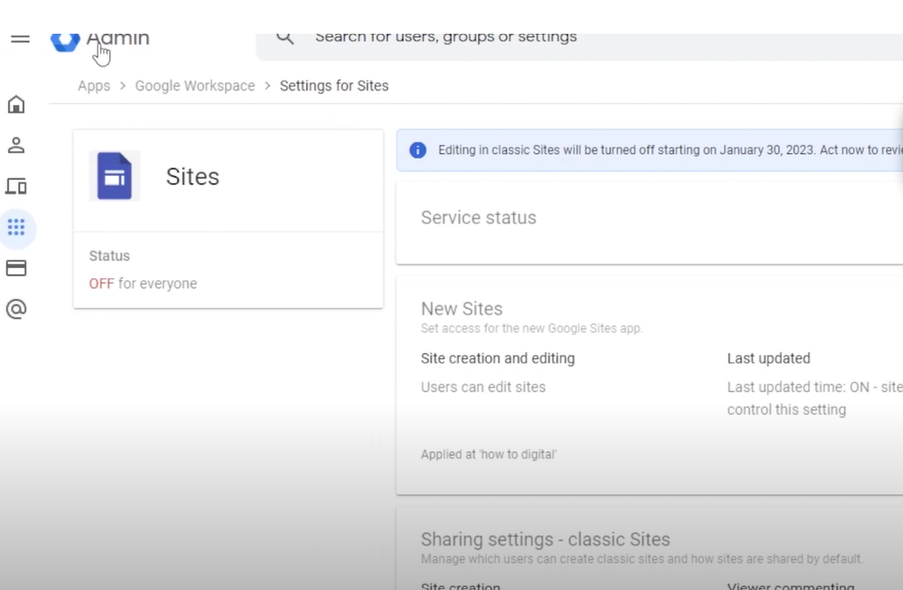Click the search magnifier icon
This screenshot has width=903, height=590.
click(285, 37)
